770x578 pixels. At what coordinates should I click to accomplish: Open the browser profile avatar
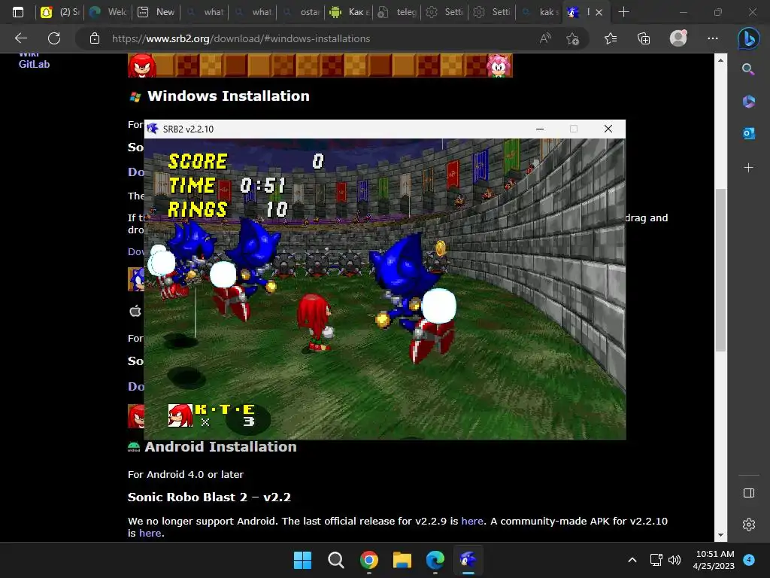click(x=678, y=38)
